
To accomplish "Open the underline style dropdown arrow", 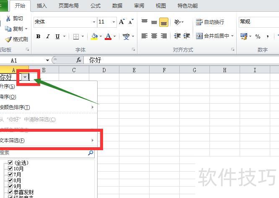I will (64, 36).
